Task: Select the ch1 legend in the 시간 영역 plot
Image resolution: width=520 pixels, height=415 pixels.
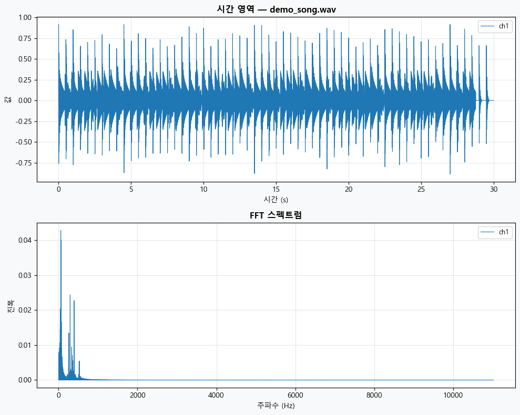Action: [x=495, y=26]
